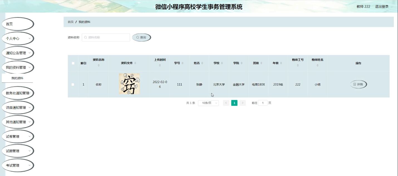Click the next page arrow in pagination

coord(243,103)
